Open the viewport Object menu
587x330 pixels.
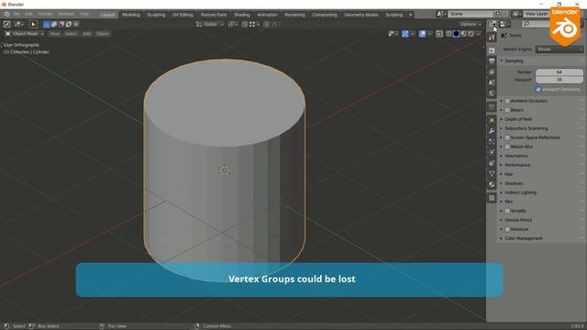[102, 34]
